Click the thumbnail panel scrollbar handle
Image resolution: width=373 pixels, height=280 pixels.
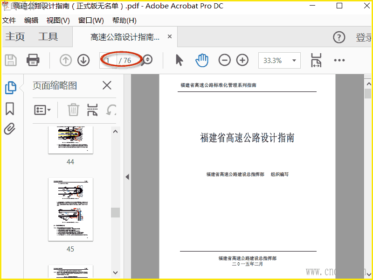[x=115, y=212]
